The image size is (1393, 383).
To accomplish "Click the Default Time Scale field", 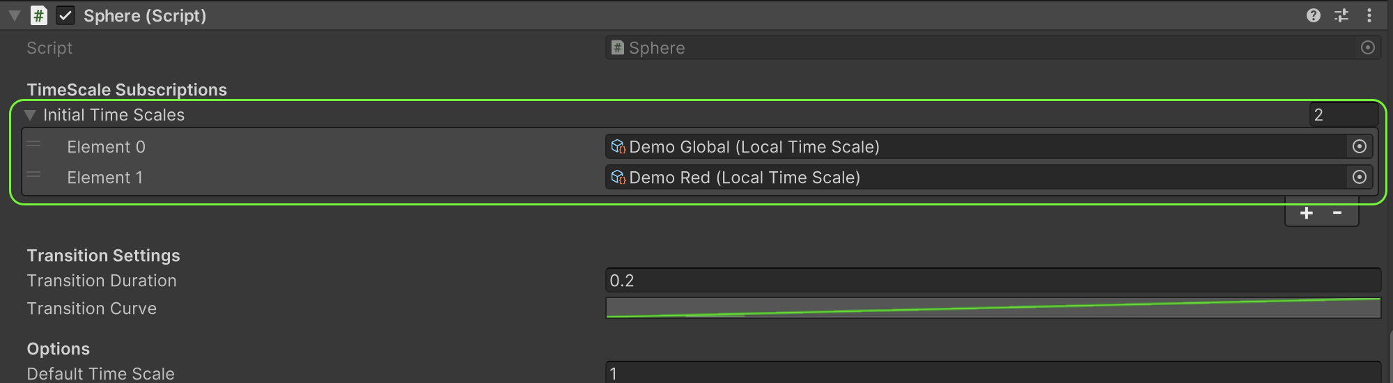I will (993, 373).
